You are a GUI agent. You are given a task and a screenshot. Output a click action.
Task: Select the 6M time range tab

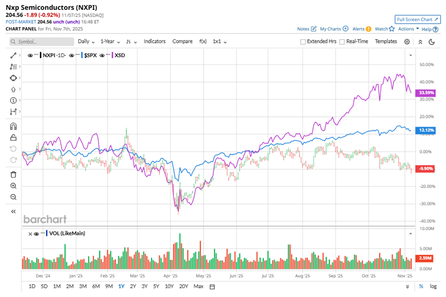tap(96, 287)
